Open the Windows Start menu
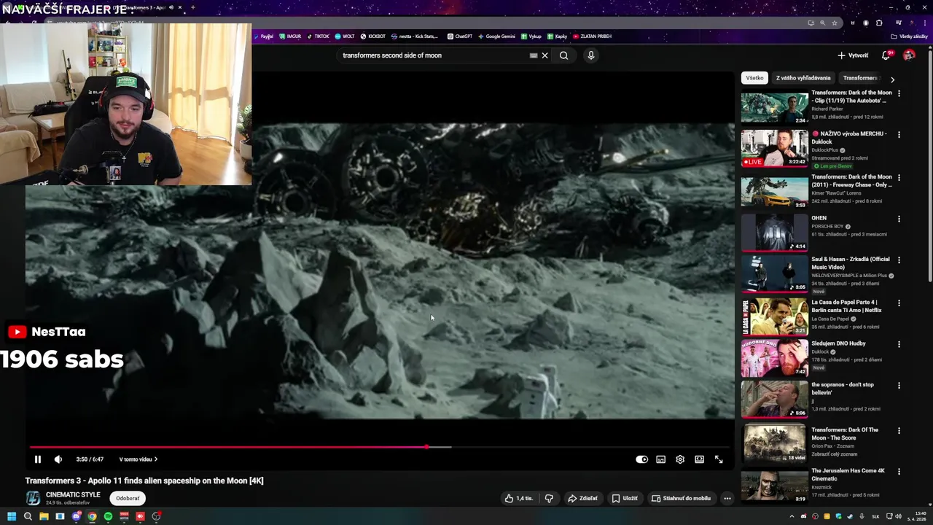The height and width of the screenshot is (525, 933). (12, 516)
